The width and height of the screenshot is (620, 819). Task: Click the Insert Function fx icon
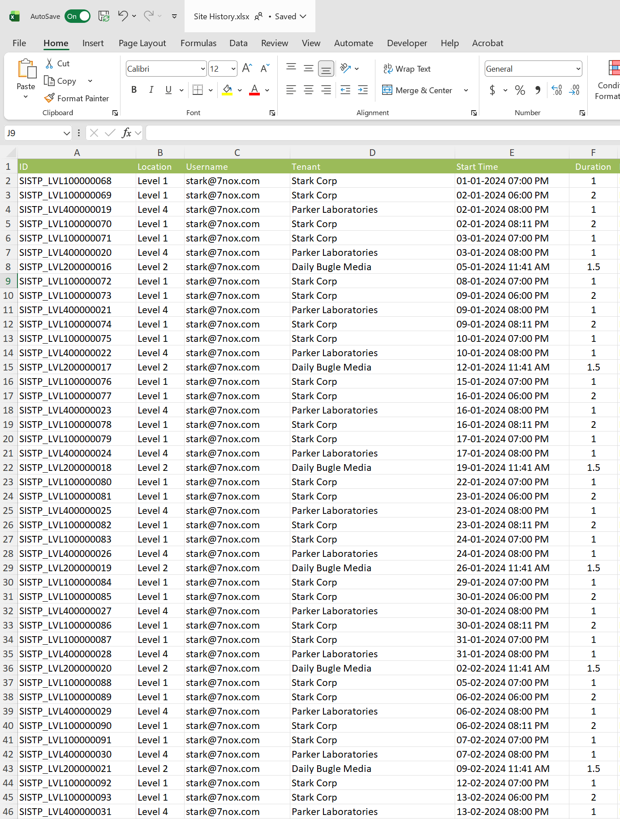[x=126, y=133]
